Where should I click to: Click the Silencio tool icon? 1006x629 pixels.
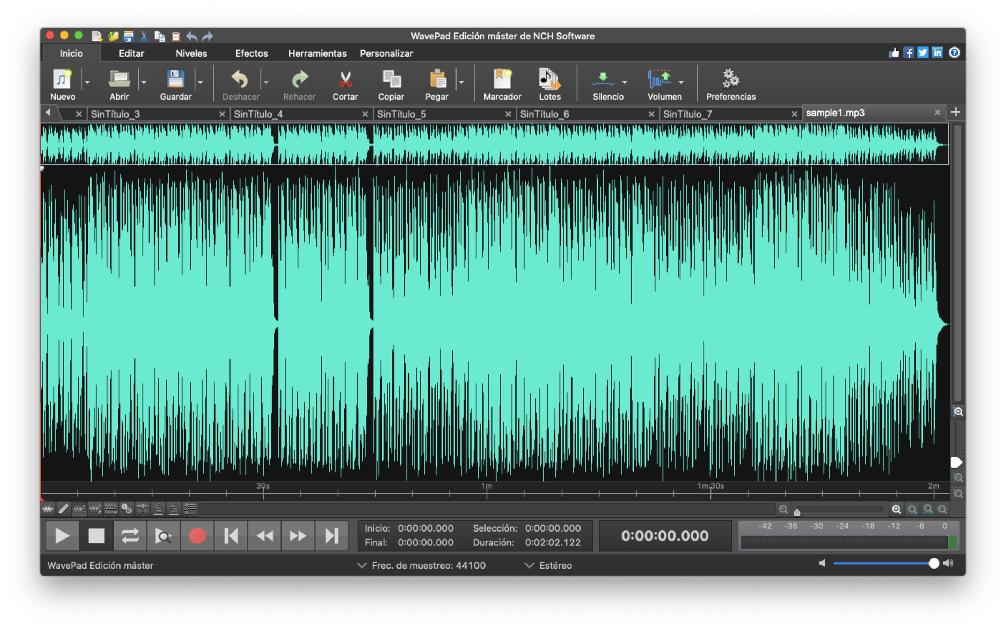(x=603, y=79)
